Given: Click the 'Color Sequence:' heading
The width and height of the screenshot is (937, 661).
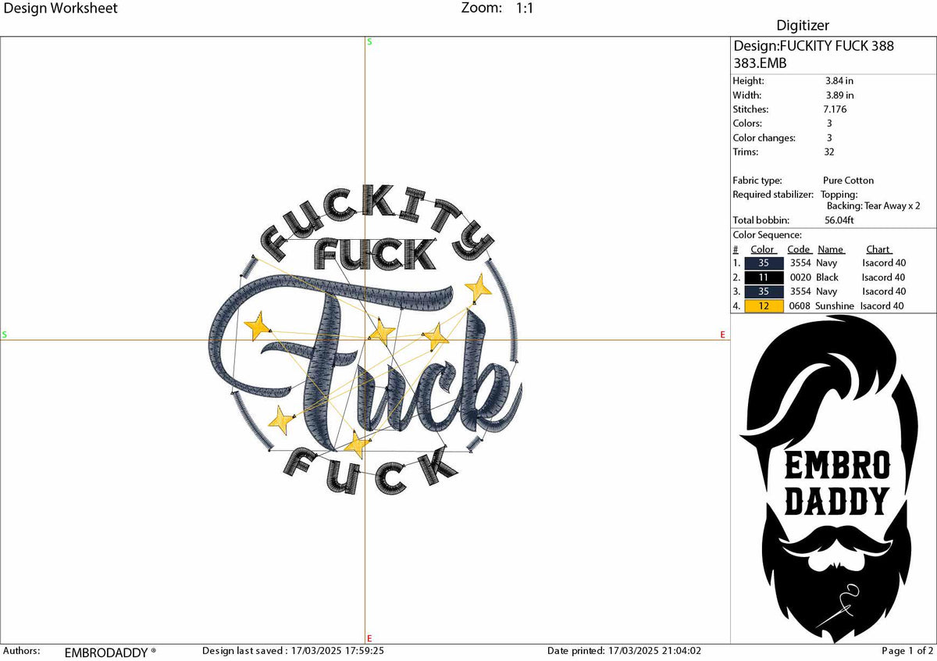Looking at the screenshot, I should pos(767,234).
